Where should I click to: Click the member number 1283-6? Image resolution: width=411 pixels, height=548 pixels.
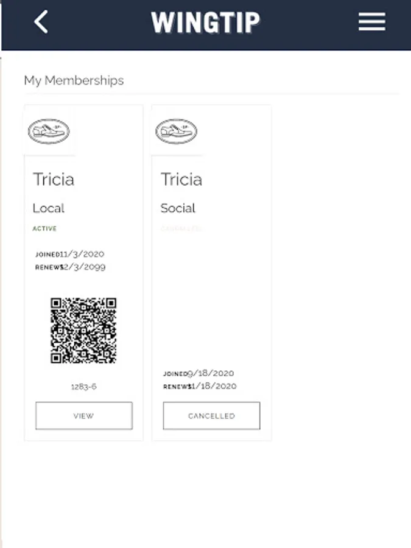click(x=83, y=387)
